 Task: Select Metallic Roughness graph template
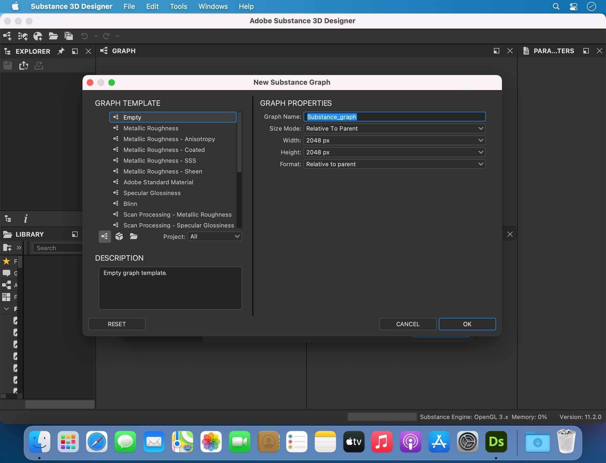[151, 128]
